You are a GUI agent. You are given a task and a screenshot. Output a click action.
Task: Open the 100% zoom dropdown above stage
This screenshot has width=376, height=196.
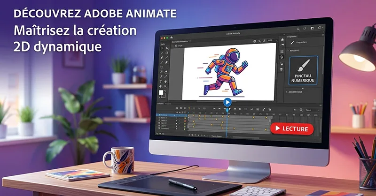[x=272, y=40]
